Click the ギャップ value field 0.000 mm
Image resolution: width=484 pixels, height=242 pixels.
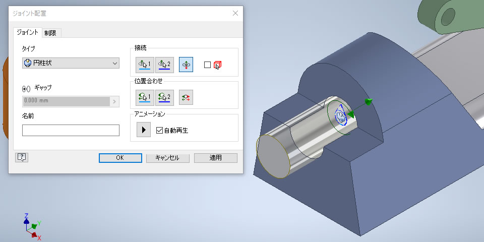coord(67,101)
